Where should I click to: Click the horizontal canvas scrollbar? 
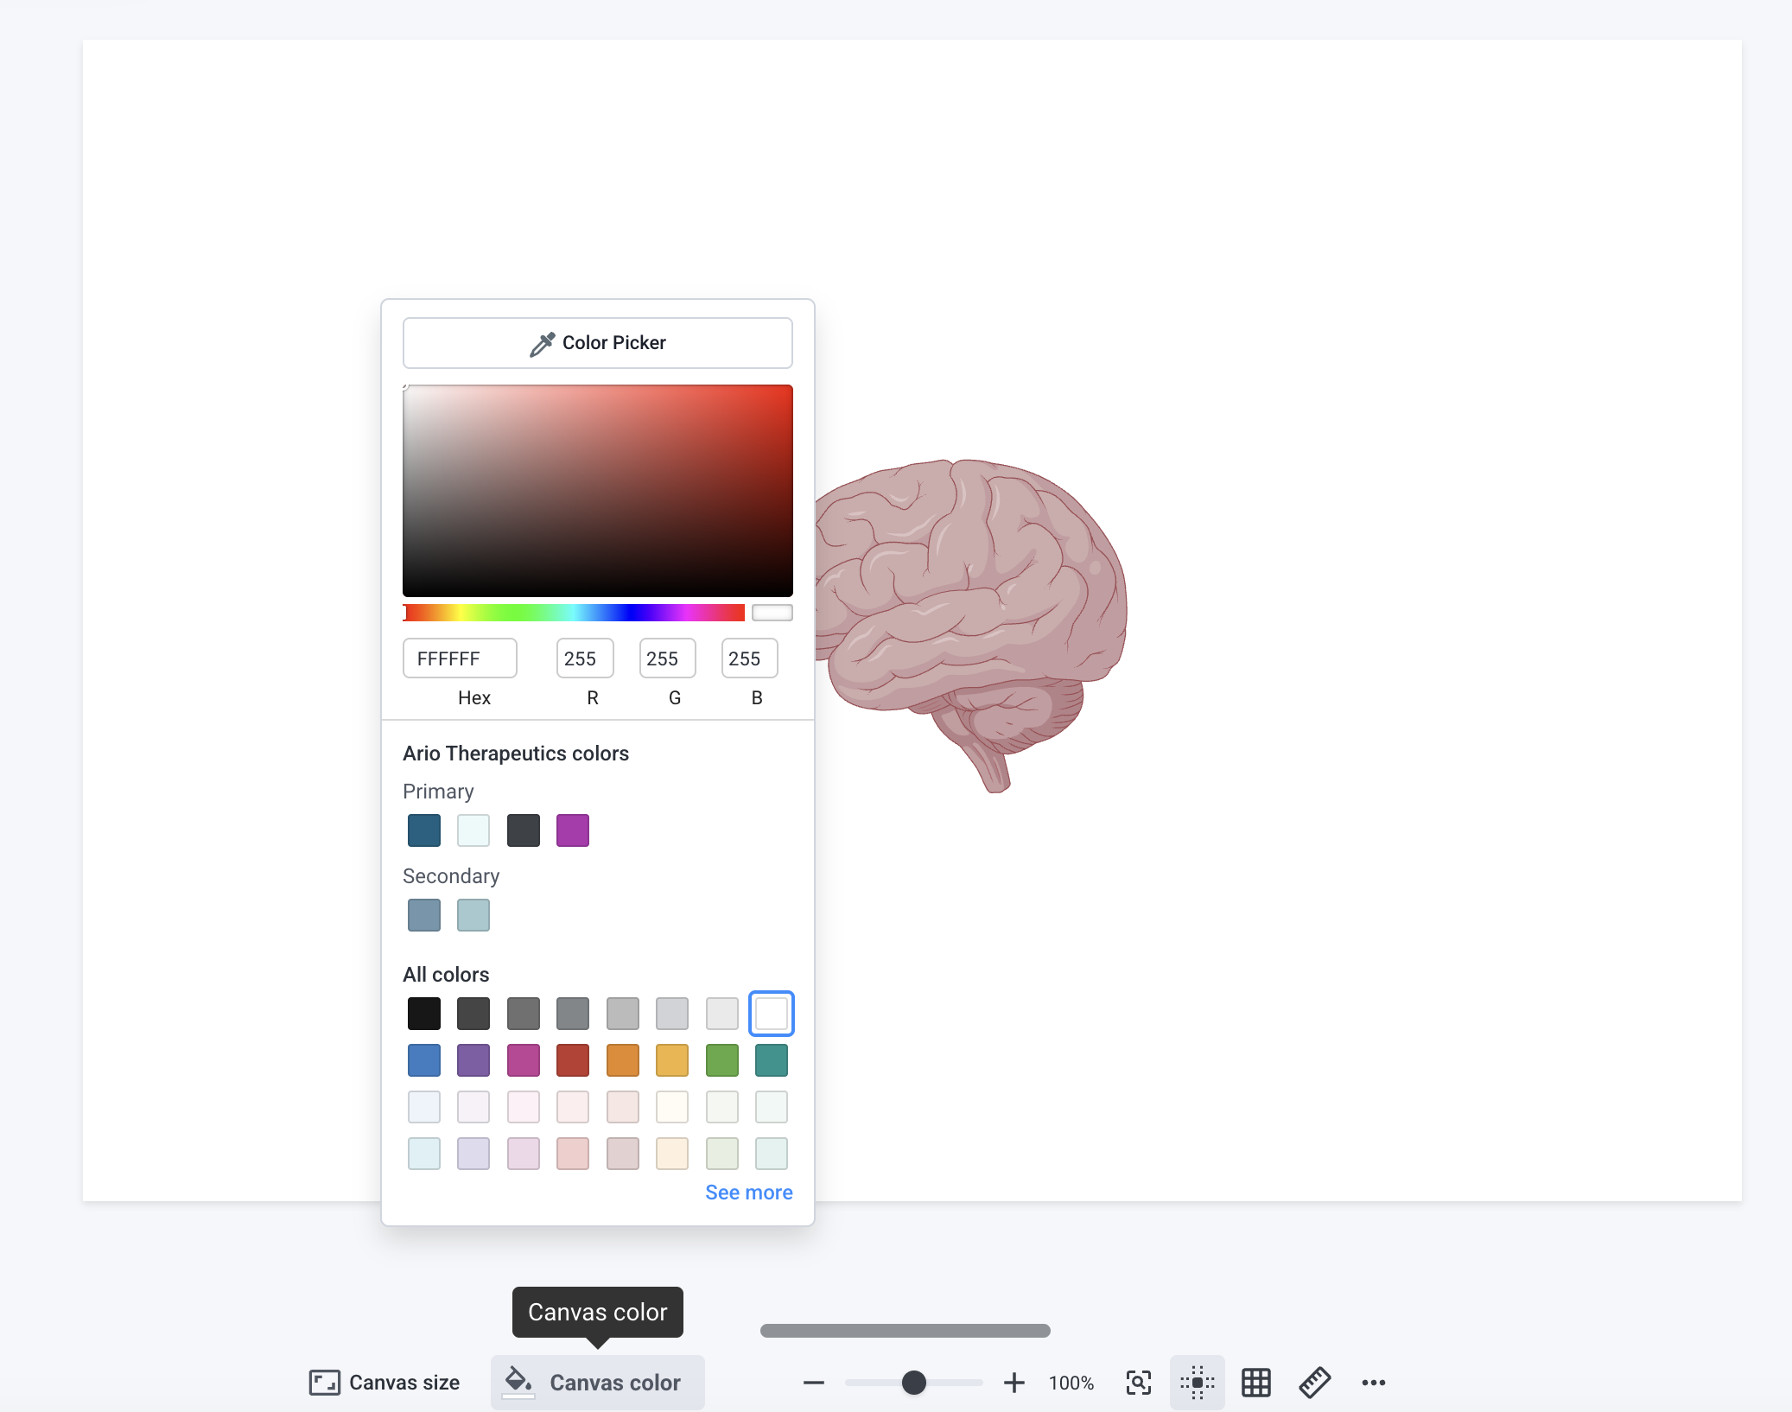[905, 1331]
